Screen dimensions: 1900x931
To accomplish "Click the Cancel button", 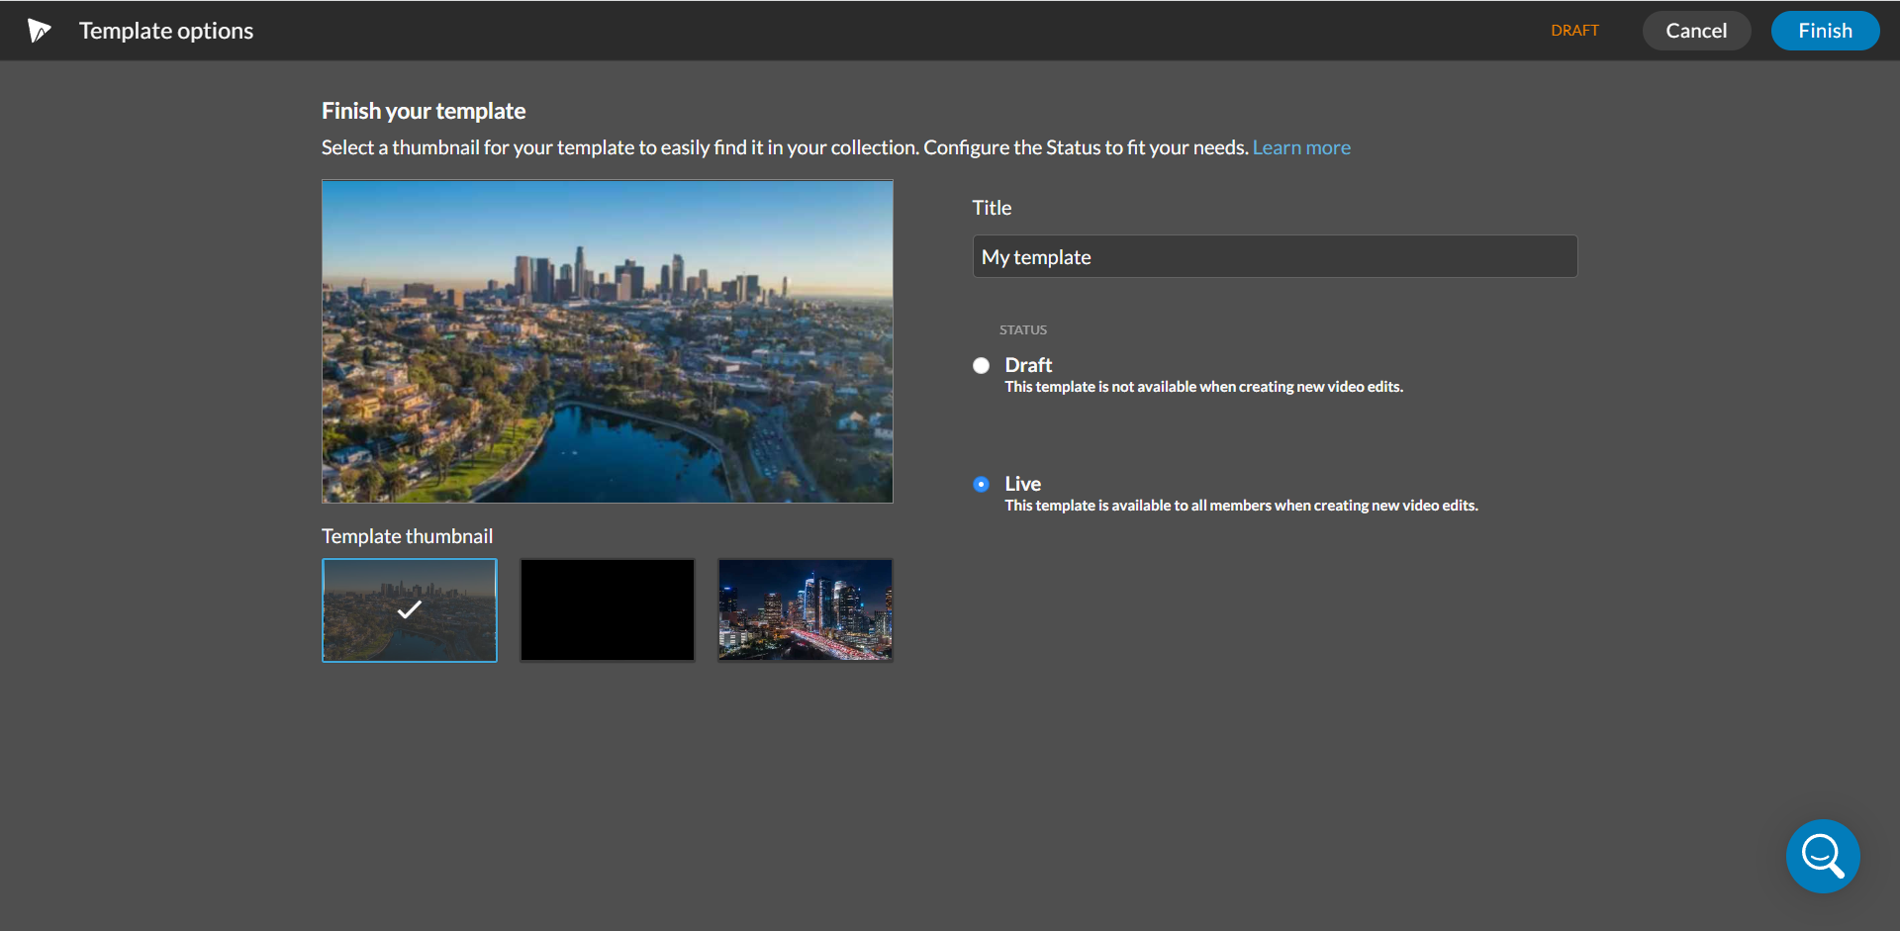I will point(1696,30).
